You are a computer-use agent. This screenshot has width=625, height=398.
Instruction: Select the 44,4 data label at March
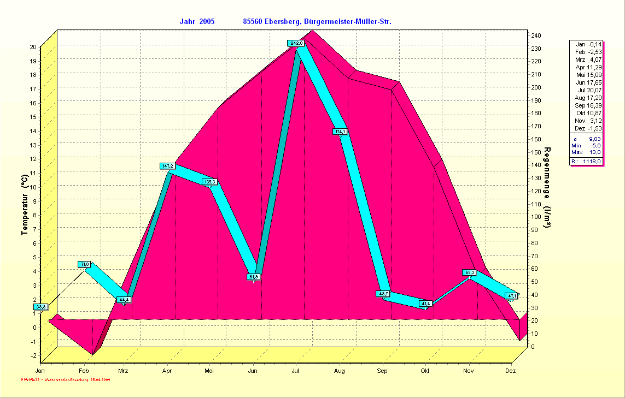click(x=124, y=300)
